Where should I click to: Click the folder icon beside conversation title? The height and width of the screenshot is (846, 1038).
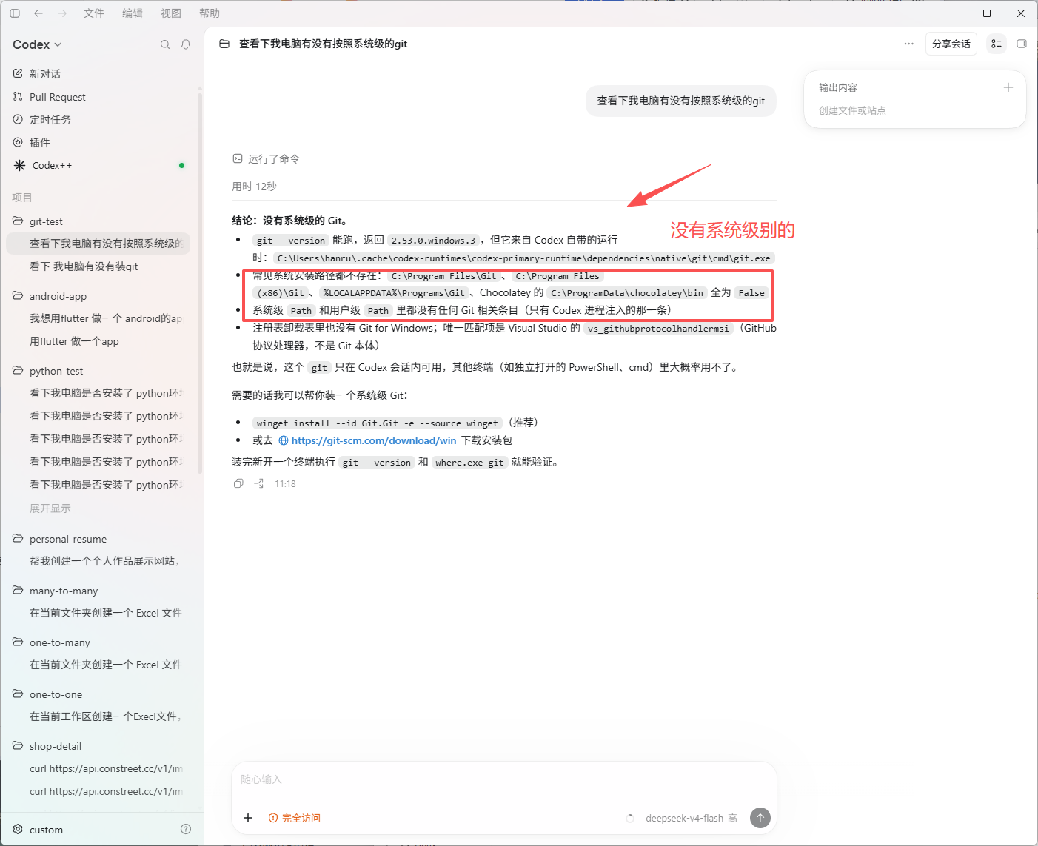(x=224, y=44)
